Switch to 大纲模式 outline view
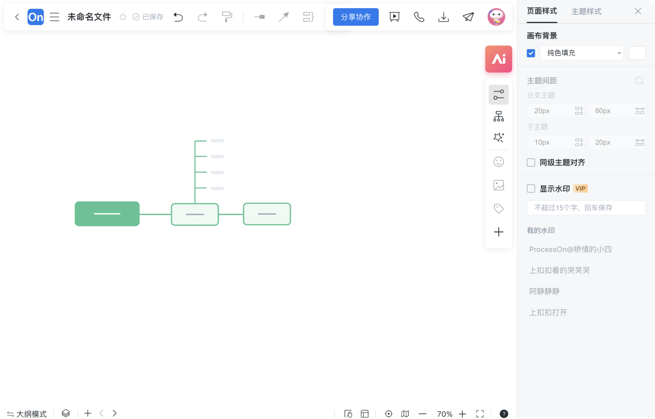This screenshot has height=419, width=655. click(27, 414)
